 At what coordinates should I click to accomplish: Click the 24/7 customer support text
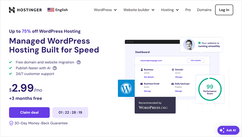[x=35, y=74]
